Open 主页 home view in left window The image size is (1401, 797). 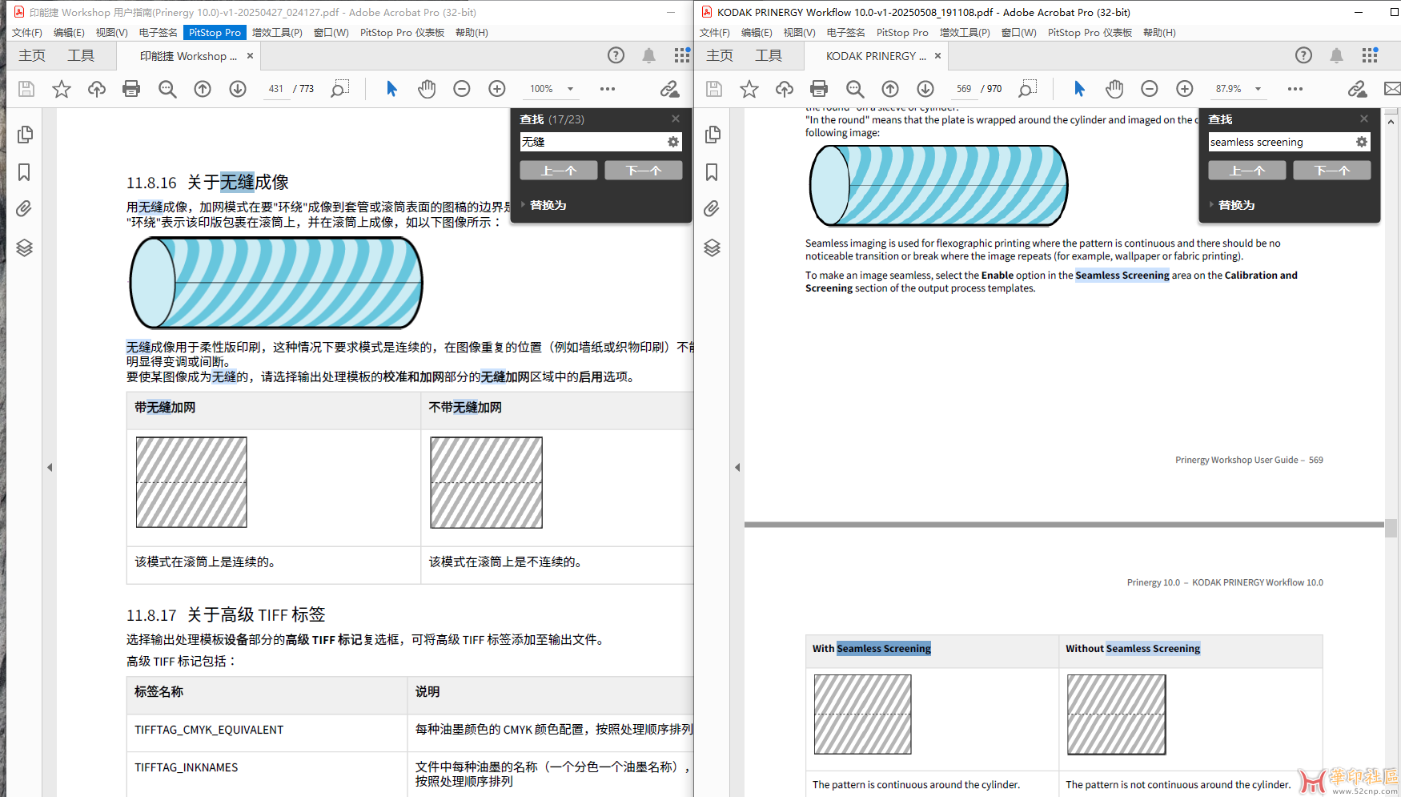[32, 55]
